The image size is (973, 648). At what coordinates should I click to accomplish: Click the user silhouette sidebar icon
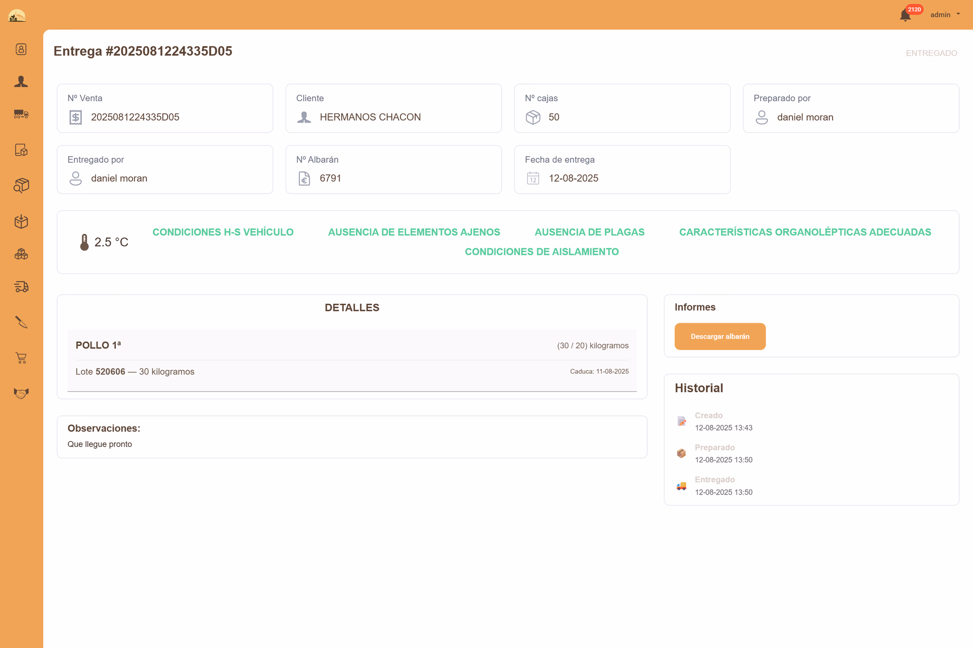point(21,82)
